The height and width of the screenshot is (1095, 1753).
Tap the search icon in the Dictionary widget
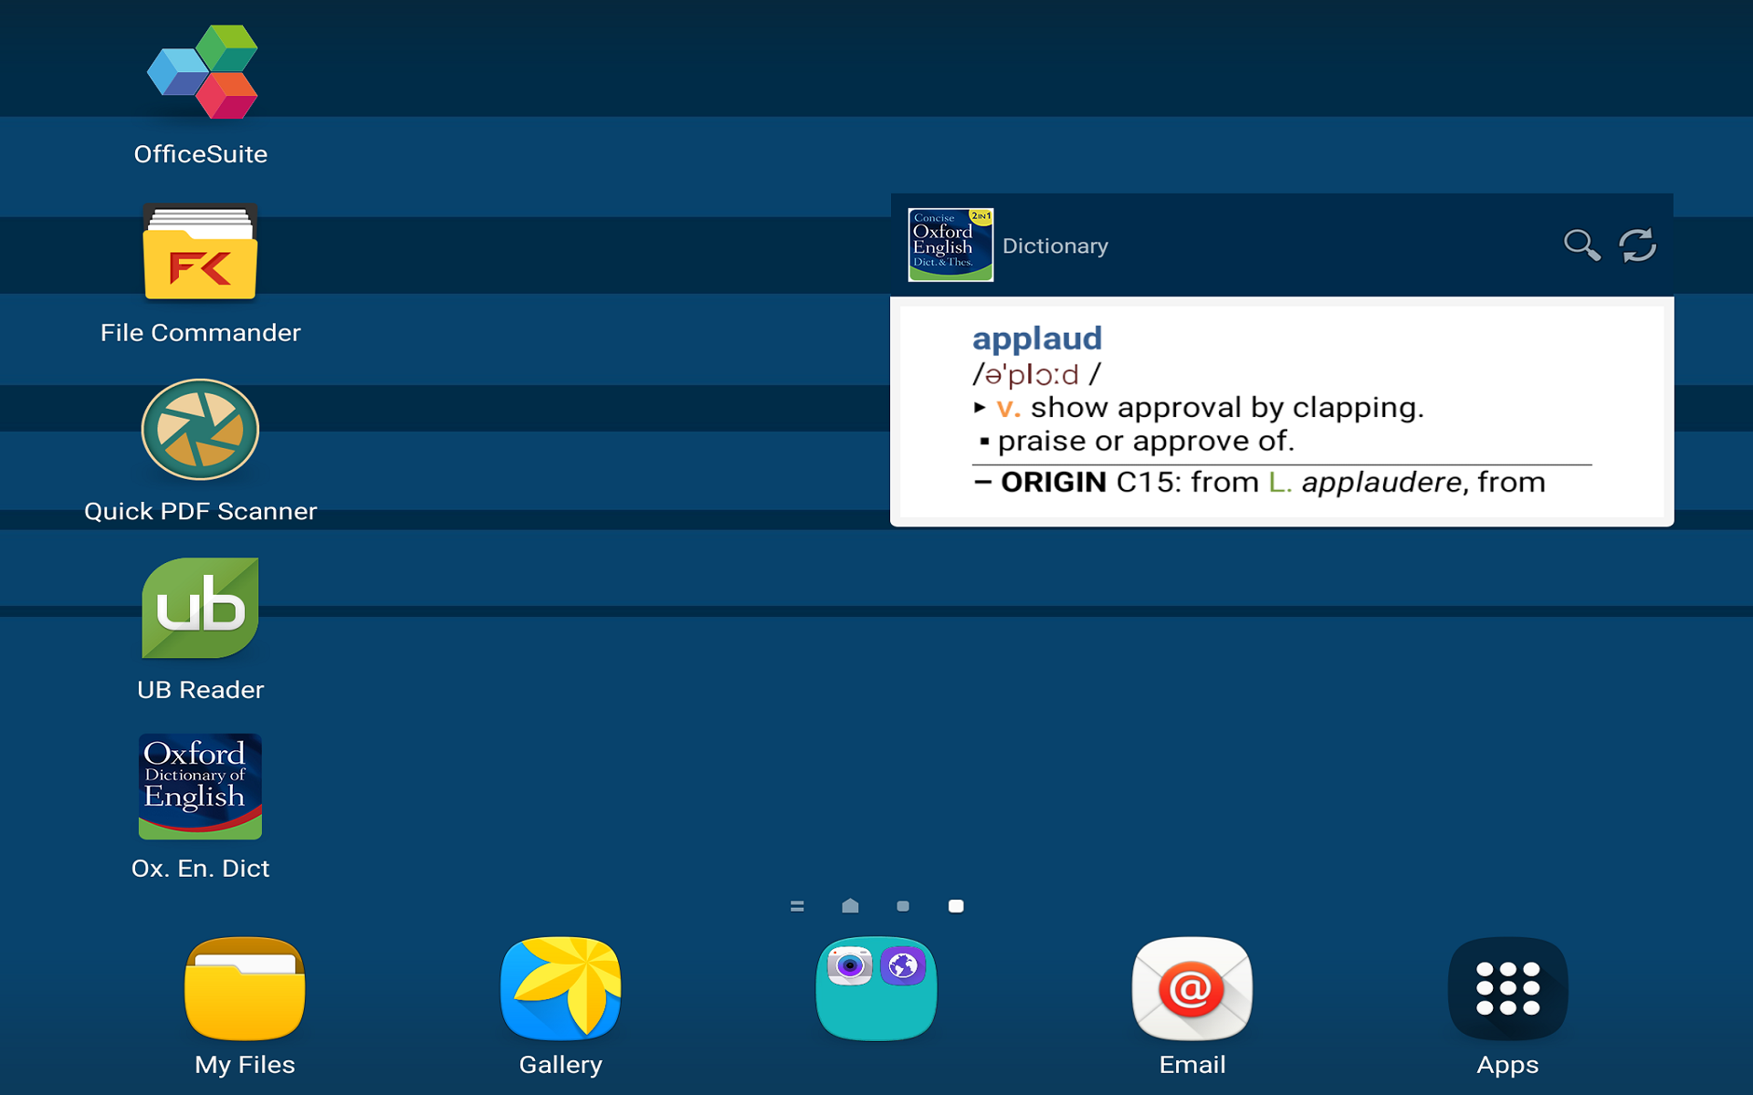[1582, 245]
